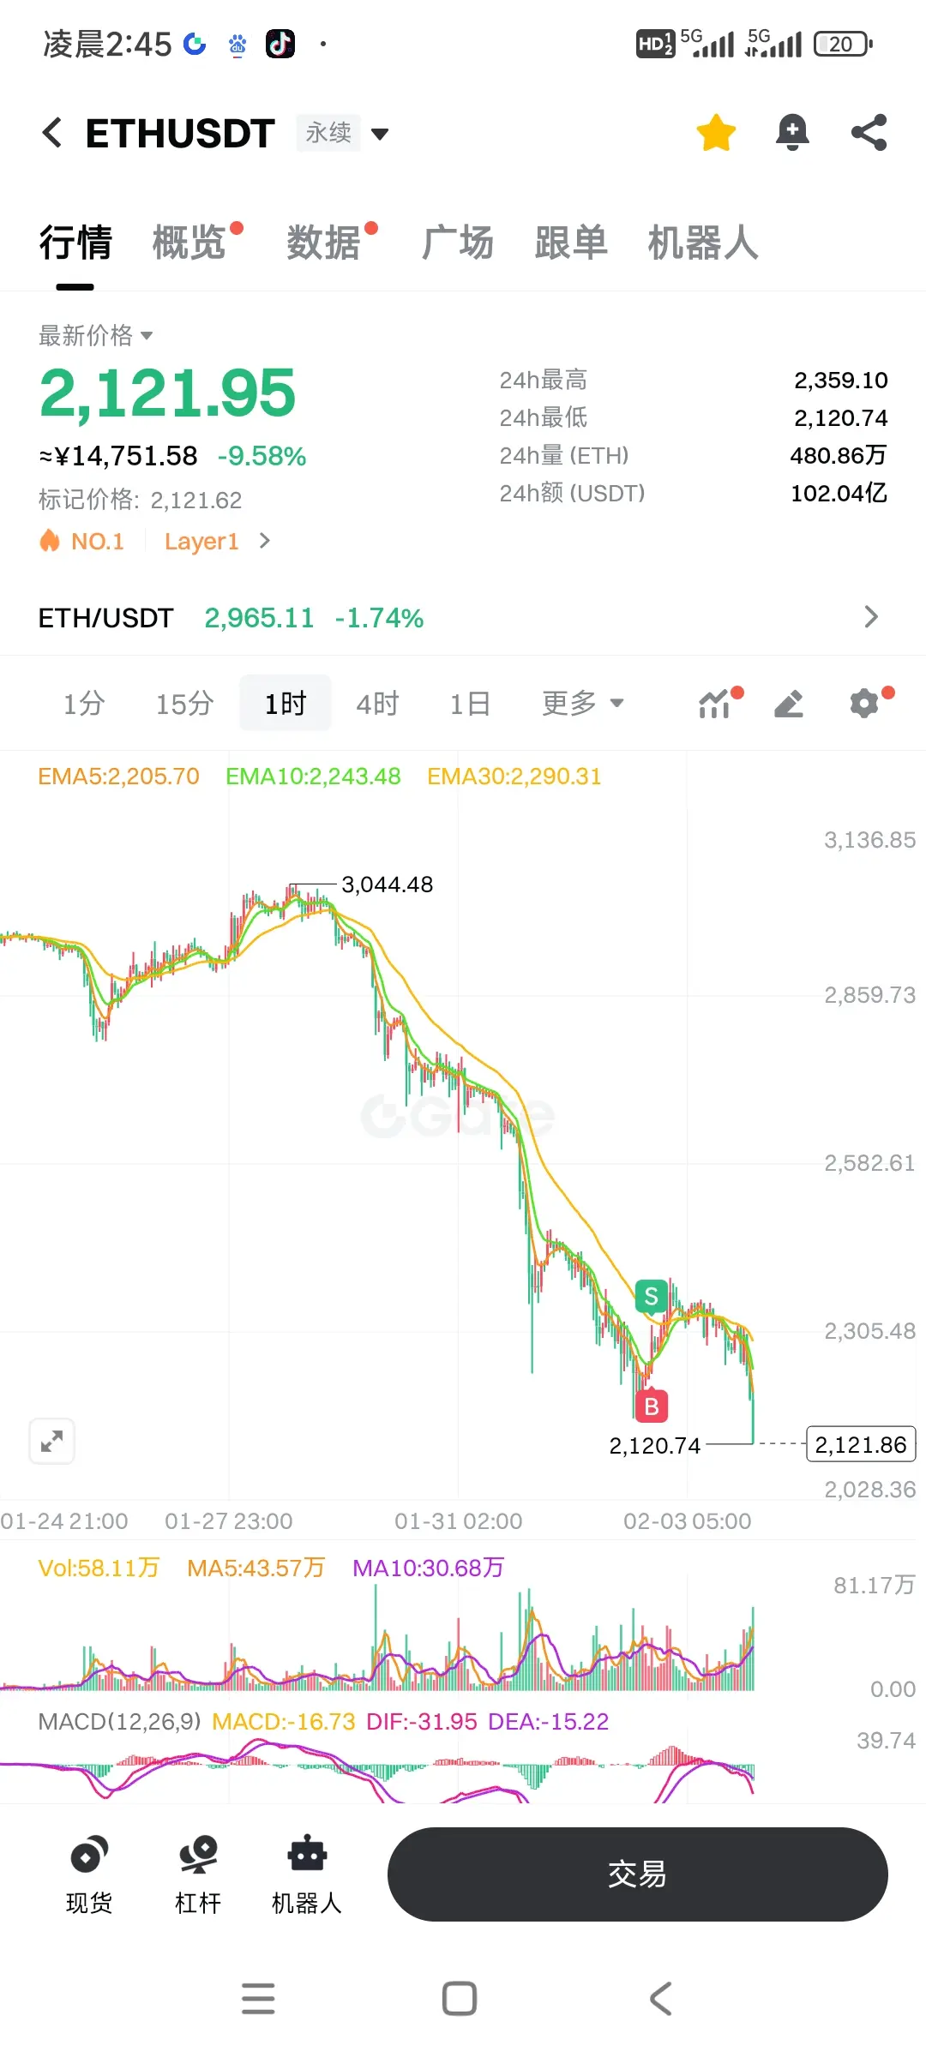Select the 4时 timeframe
The image size is (926, 2057).
pyautogui.click(x=377, y=704)
